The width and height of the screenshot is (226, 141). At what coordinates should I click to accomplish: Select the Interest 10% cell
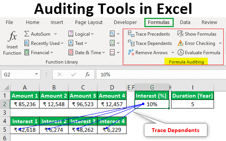[152, 104]
